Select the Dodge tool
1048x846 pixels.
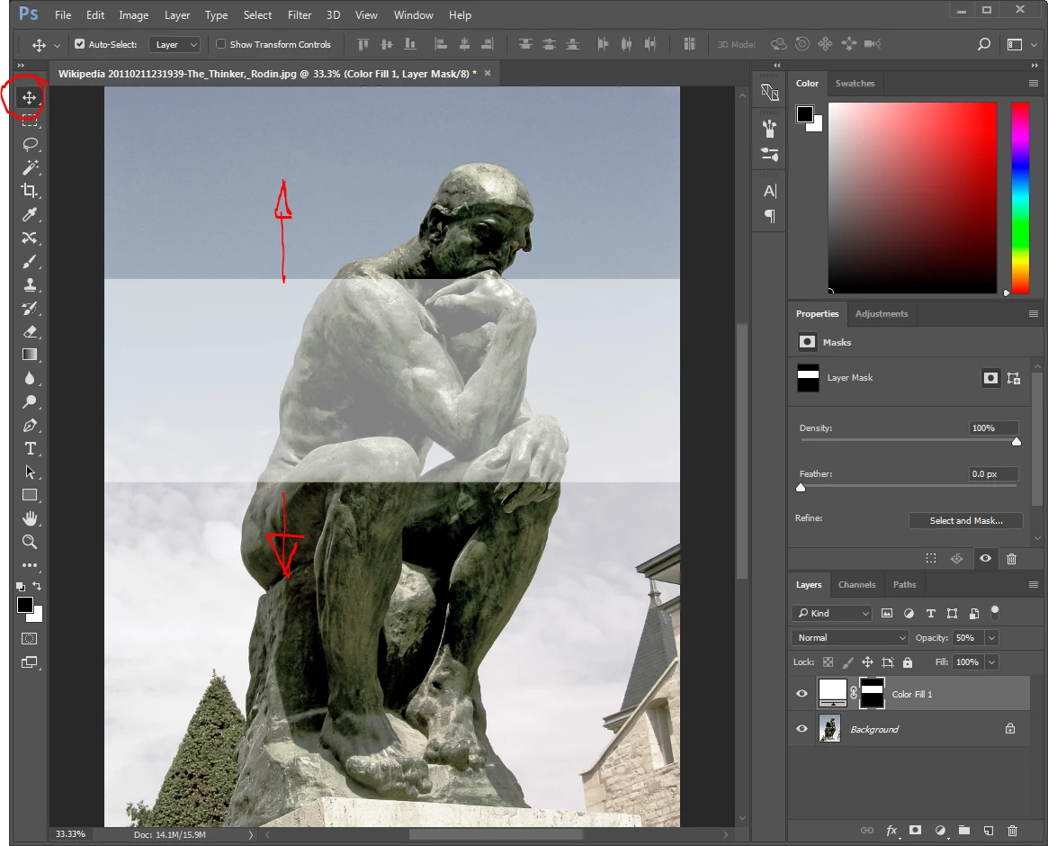point(30,402)
